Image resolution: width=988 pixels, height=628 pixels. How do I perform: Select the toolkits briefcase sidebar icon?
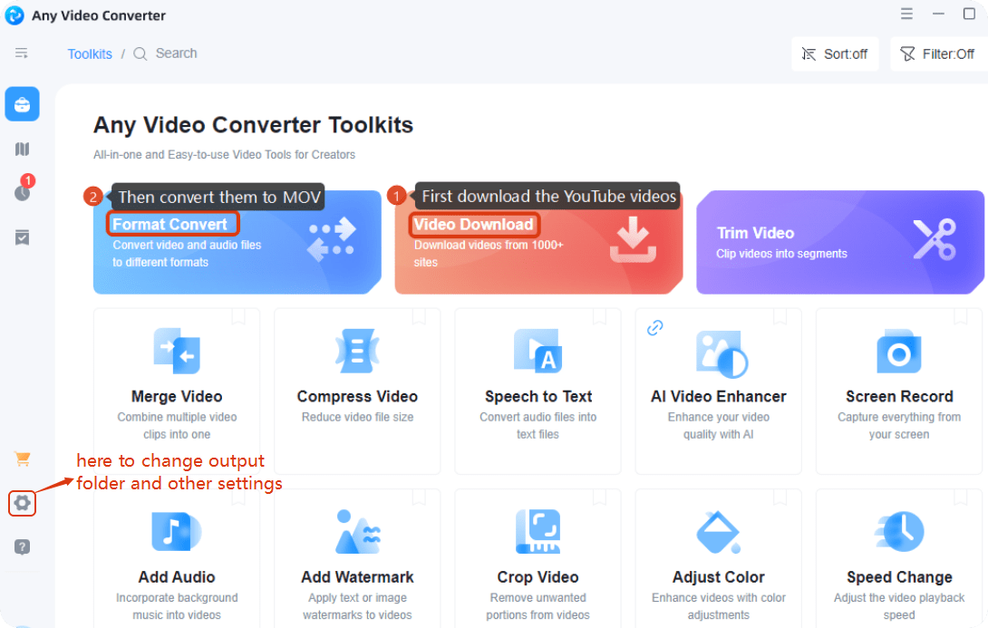[23, 104]
